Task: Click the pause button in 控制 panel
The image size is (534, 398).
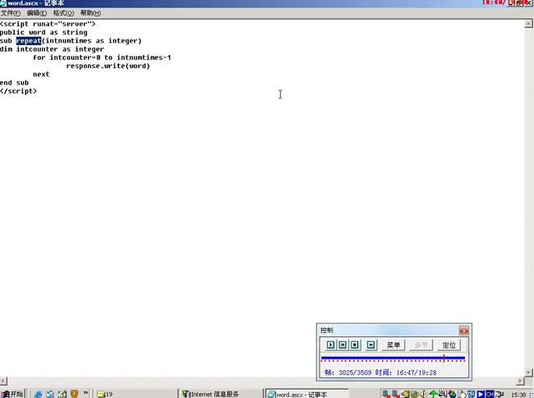Action: [343, 345]
